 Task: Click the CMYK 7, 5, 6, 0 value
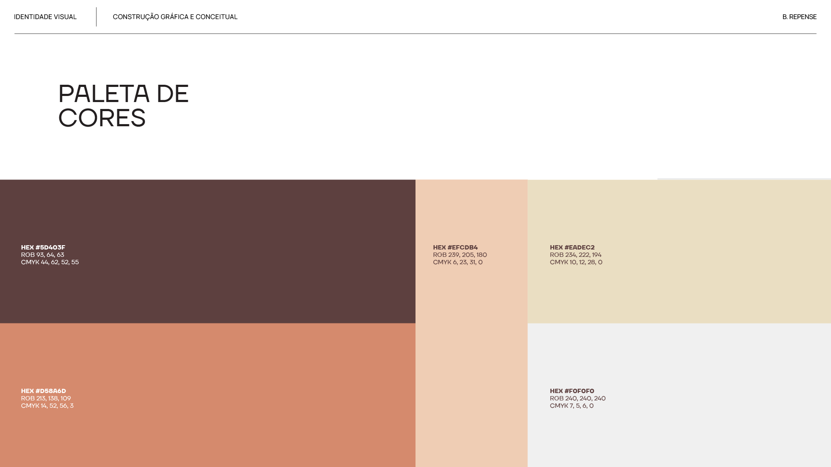point(571,406)
